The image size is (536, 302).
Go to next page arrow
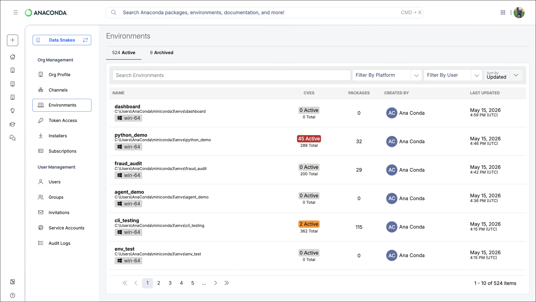(x=215, y=283)
